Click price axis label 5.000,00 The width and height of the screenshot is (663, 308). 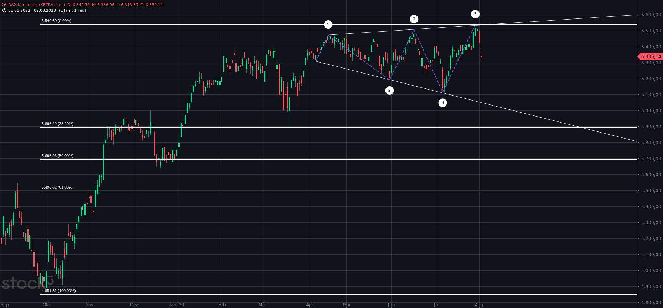pos(651,271)
